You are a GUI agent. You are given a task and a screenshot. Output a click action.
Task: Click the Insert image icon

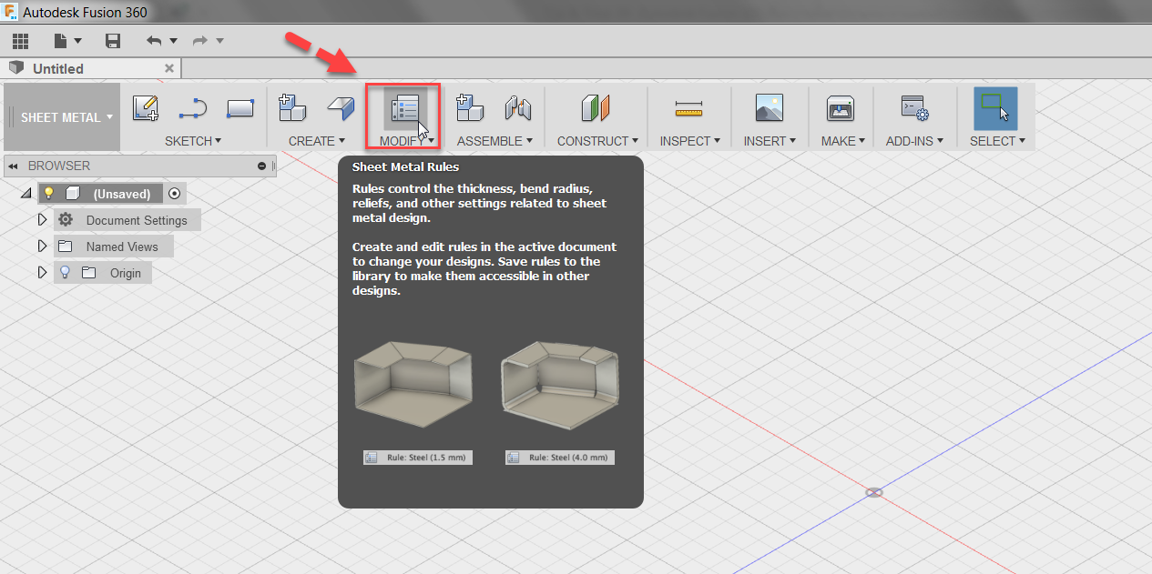[770, 108]
